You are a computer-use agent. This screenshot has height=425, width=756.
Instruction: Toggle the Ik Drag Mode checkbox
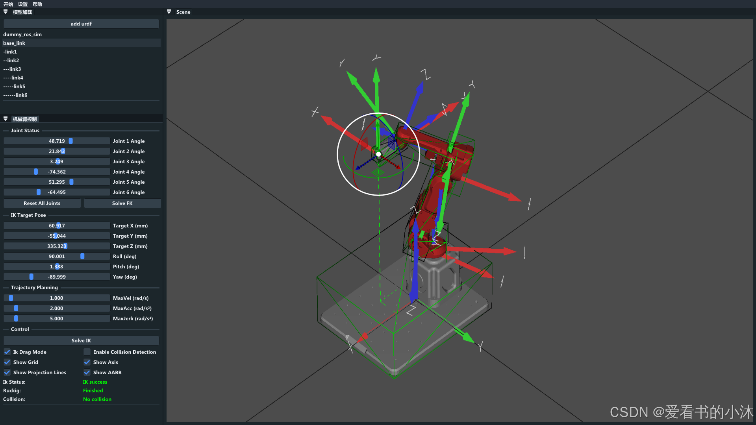pos(7,352)
